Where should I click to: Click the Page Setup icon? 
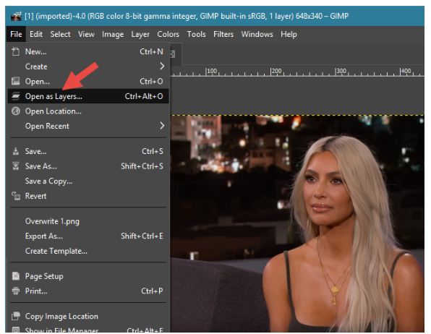coord(16,276)
